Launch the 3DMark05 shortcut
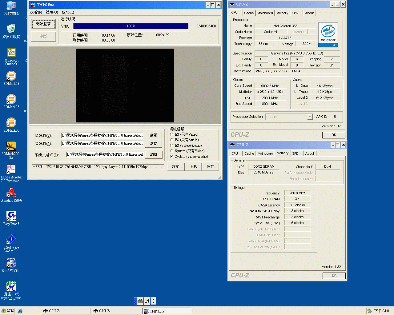This screenshot has height=315, width=394. 11,101
